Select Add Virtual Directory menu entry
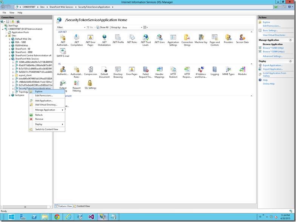296x222 pixels. point(47,105)
